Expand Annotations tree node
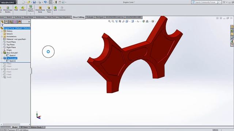234x131 pixels. 2,36
